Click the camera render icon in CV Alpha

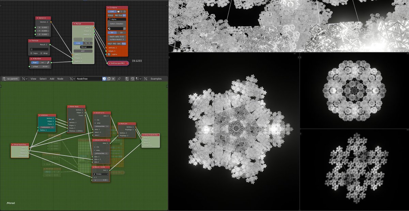[124, 12]
